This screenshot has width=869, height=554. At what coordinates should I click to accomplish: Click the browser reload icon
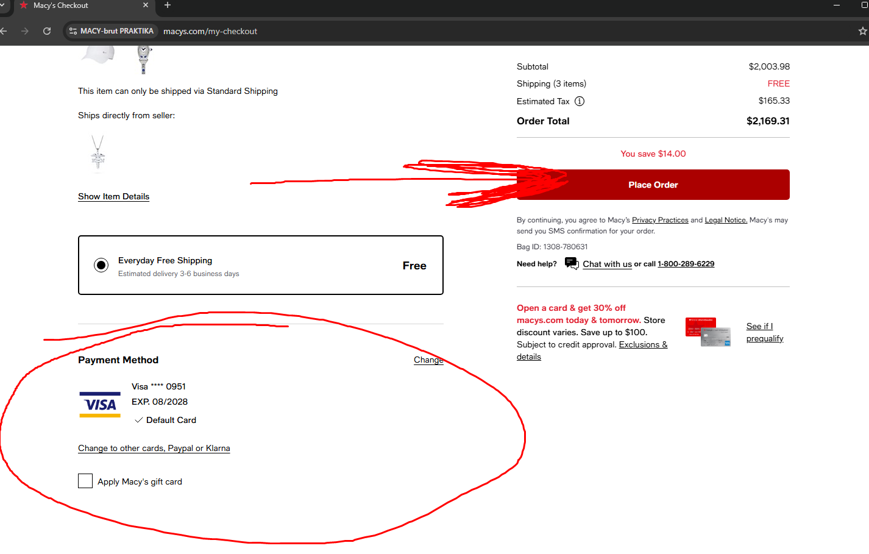click(47, 31)
